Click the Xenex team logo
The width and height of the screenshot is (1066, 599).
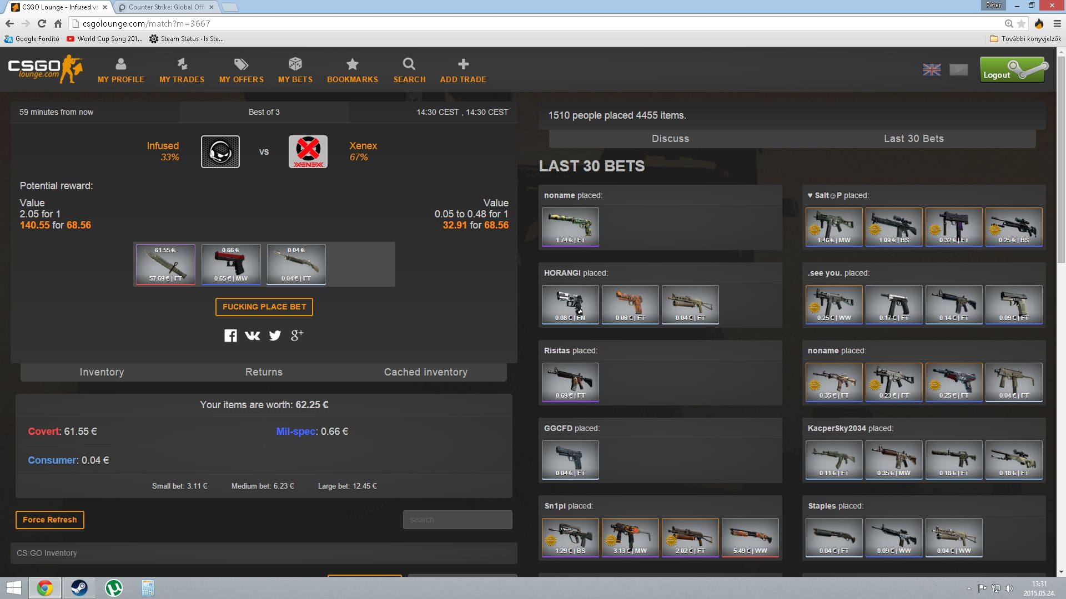coord(308,151)
